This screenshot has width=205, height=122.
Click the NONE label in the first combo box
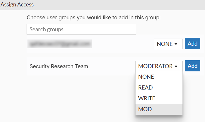[165, 44]
